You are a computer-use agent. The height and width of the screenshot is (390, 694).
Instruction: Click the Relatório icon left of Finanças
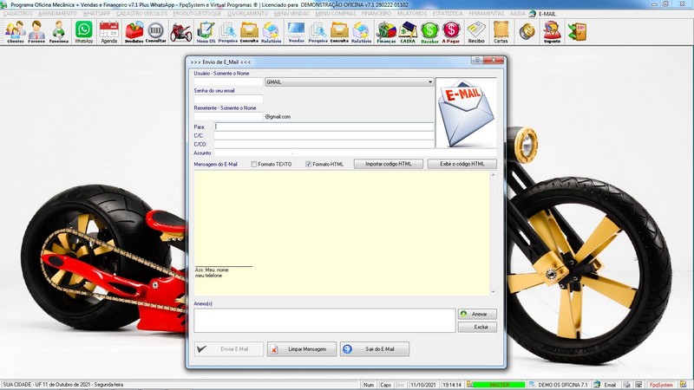[361, 32]
